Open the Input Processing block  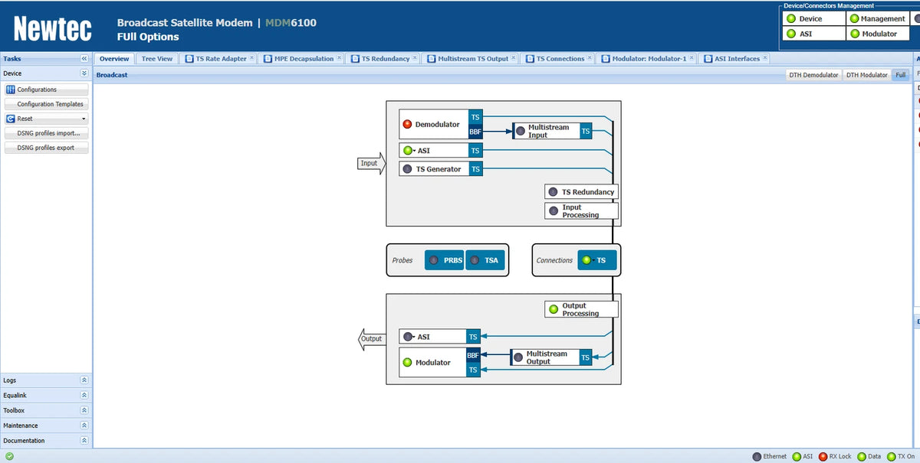point(581,211)
